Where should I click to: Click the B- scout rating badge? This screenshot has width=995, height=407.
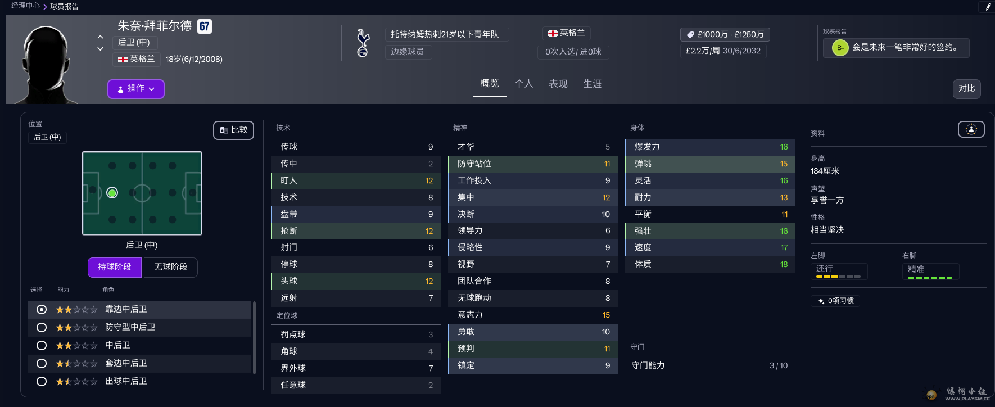(840, 48)
